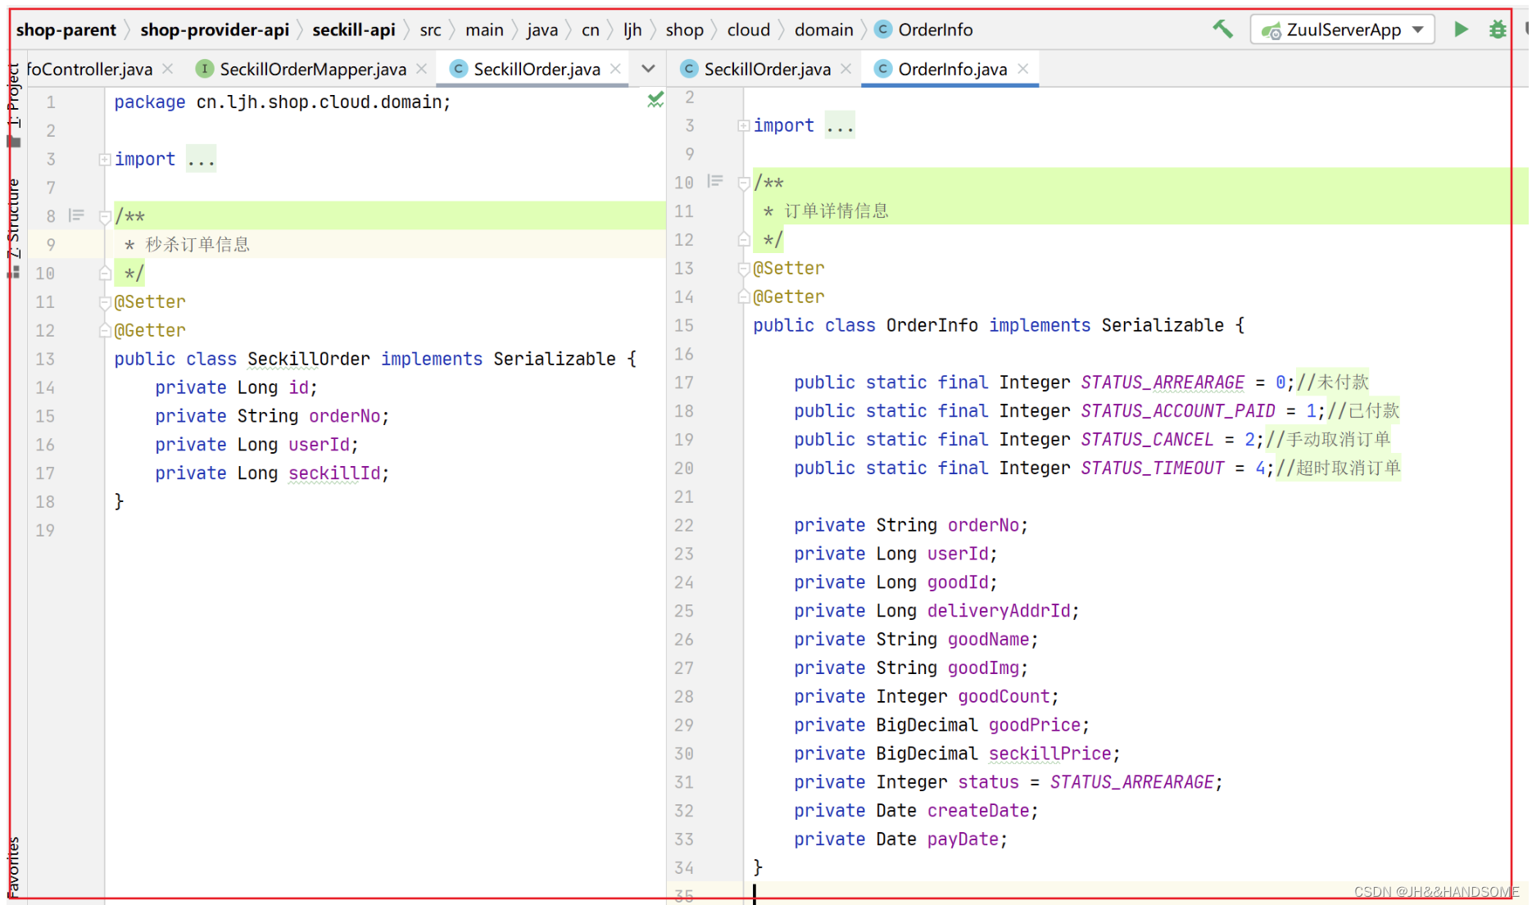This screenshot has height=905, width=1532.
Task: Click line number 31 in right gutter
Action: coord(684,782)
